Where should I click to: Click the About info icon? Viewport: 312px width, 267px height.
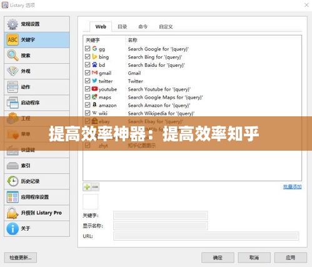13,228
